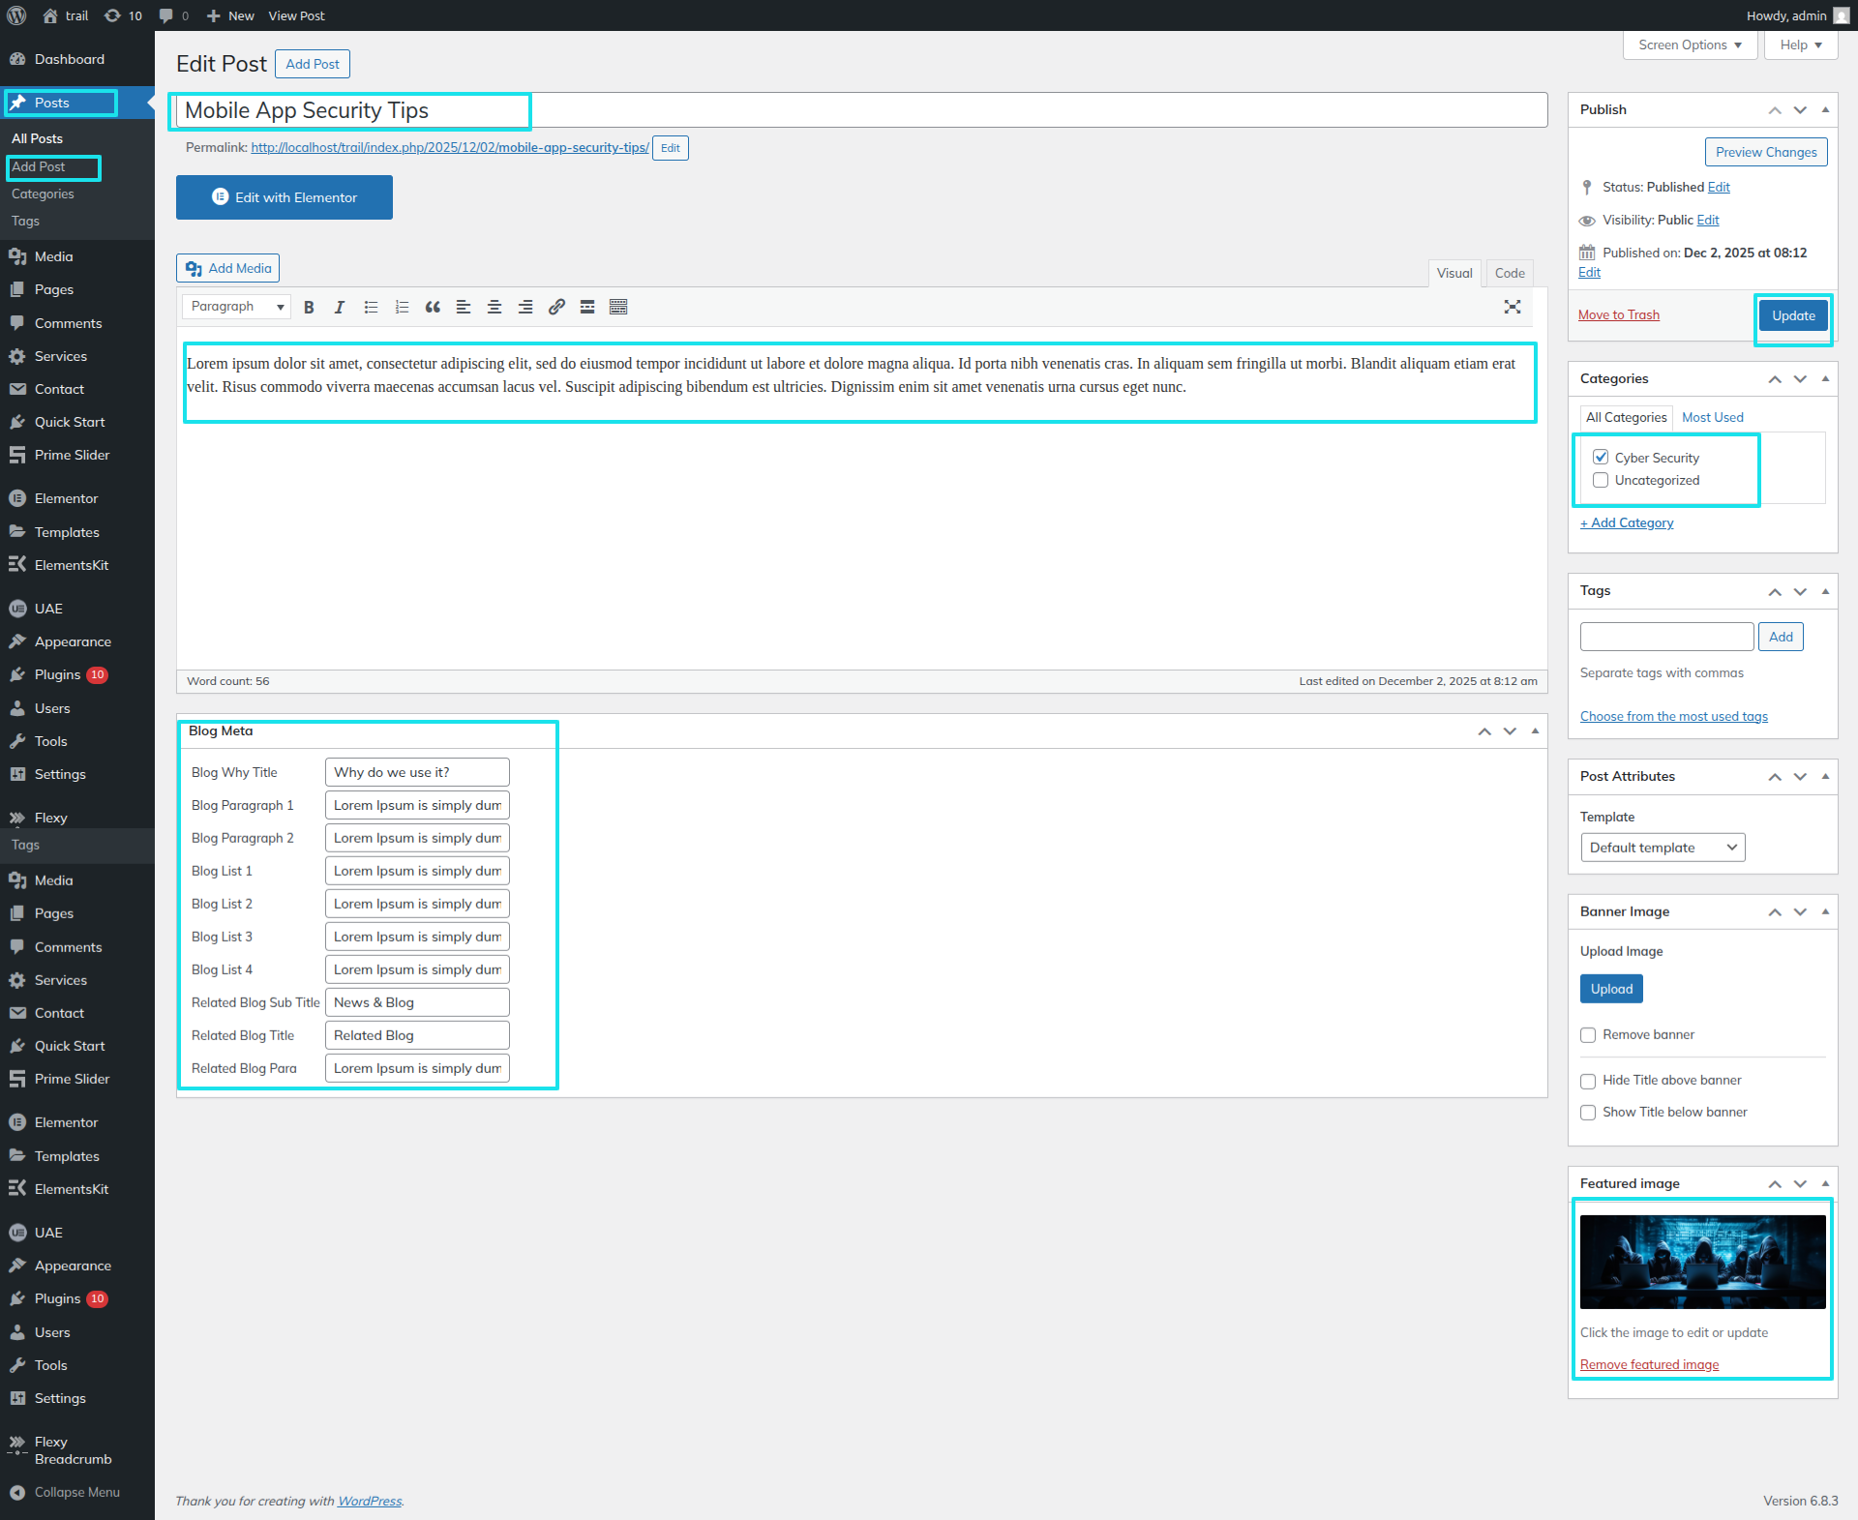
Task: Toggle bold formatting in editor toolbar
Action: pyautogui.click(x=309, y=307)
